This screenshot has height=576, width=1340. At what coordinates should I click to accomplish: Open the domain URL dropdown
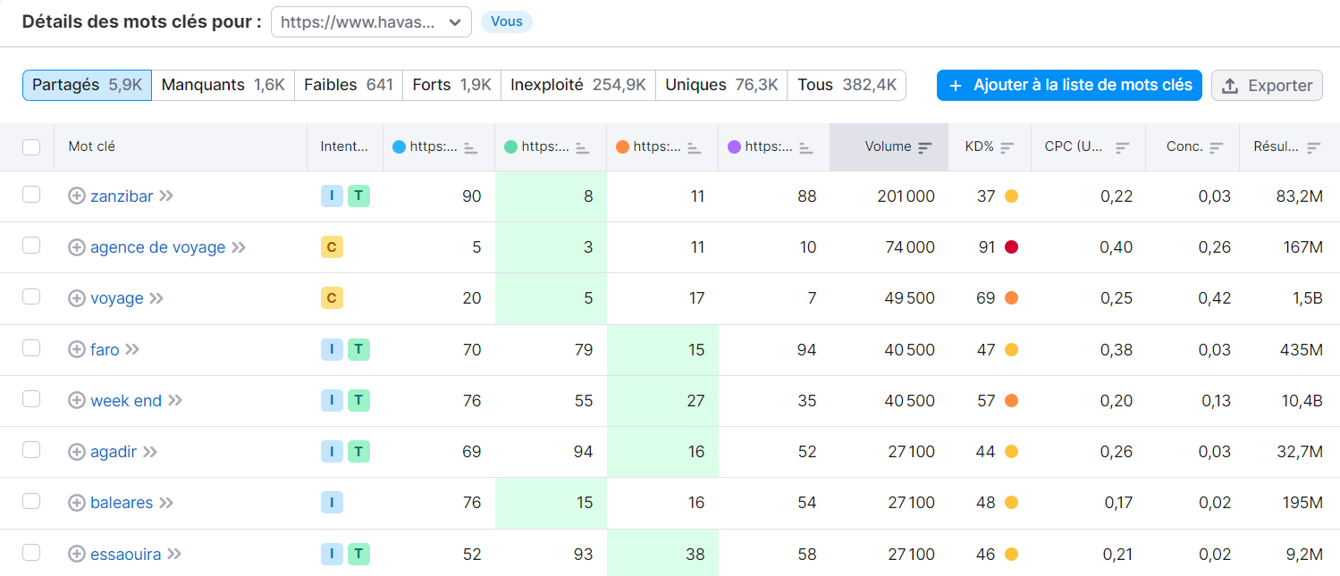(x=371, y=22)
